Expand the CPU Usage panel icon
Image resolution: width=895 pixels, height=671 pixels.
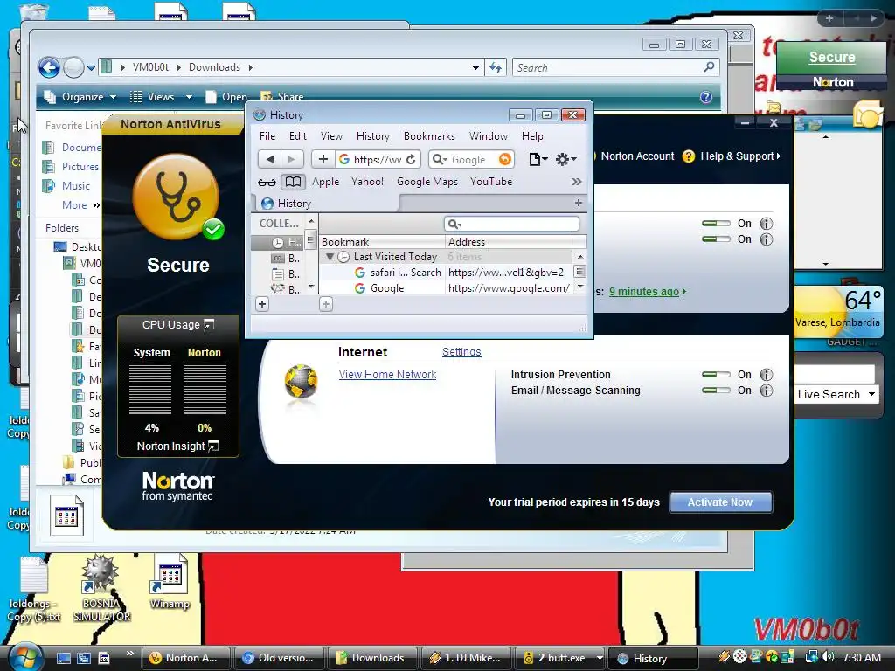(x=209, y=325)
